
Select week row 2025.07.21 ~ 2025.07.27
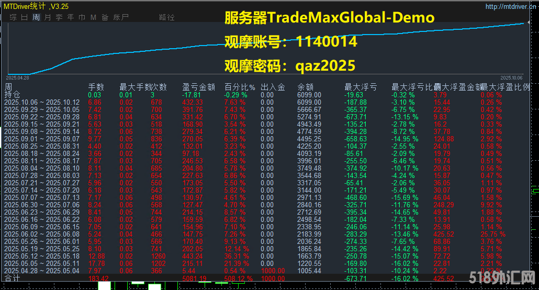tap(42, 183)
